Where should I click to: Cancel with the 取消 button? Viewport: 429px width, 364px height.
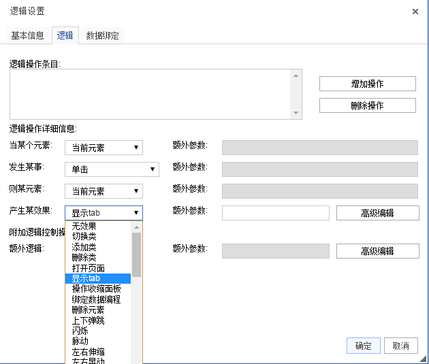[x=401, y=346]
